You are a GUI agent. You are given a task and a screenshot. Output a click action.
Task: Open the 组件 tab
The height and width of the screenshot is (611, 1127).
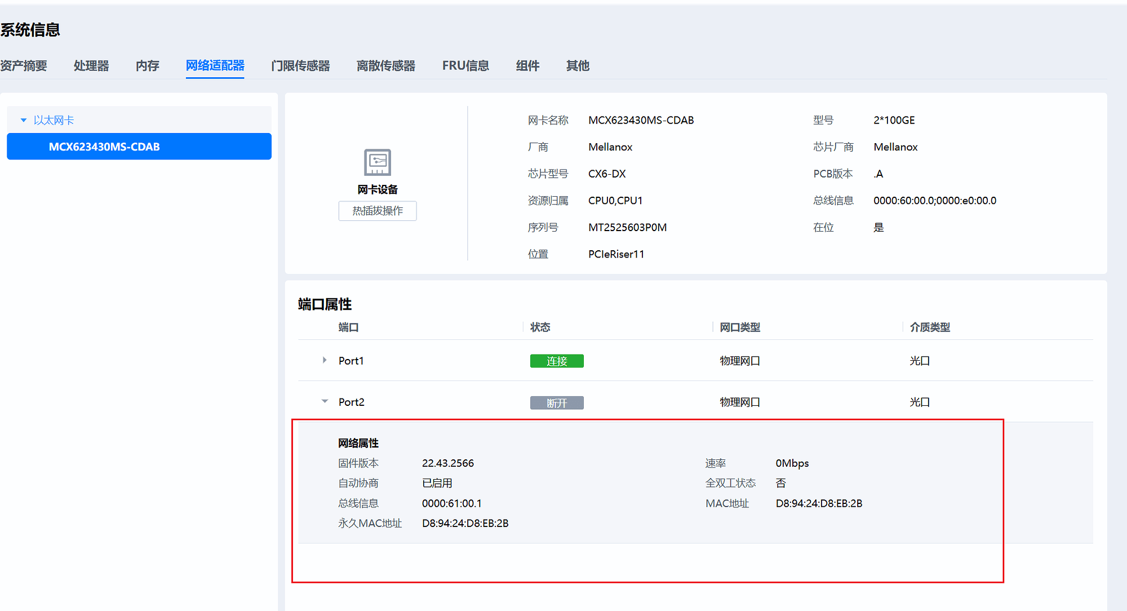[527, 66]
